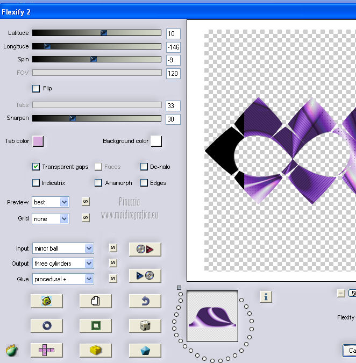356x363 pixels.
Task: Enable the Anamorph checkbox
Action: (x=98, y=183)
